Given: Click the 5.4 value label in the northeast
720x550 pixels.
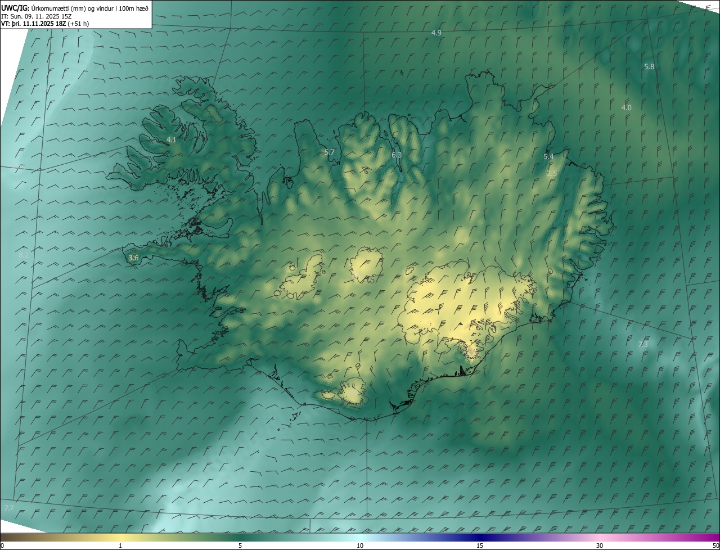Looking at the screenshot, I should (548, 157).
